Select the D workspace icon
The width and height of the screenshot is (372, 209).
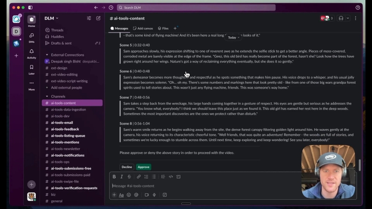click(16, 31)
